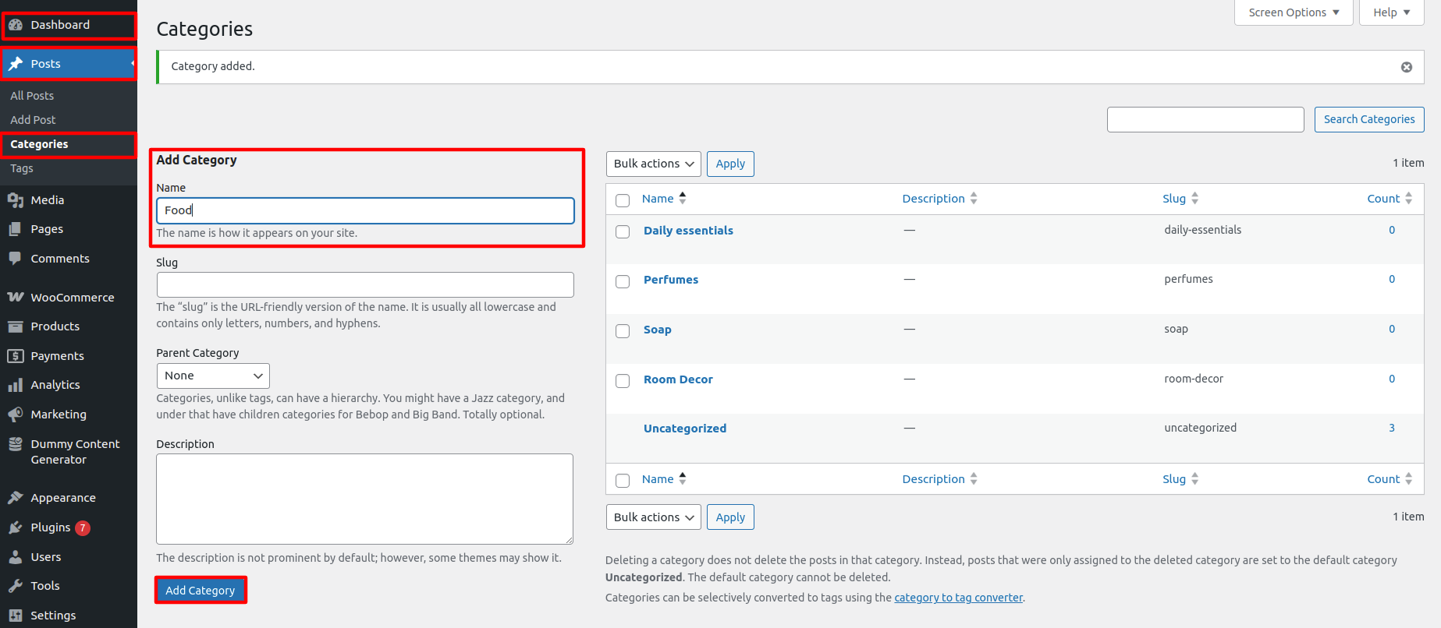The width and height of the screenshot is (1441, 628).
Task: Select the Perfumes category checkbox
Action: [623, 281]
